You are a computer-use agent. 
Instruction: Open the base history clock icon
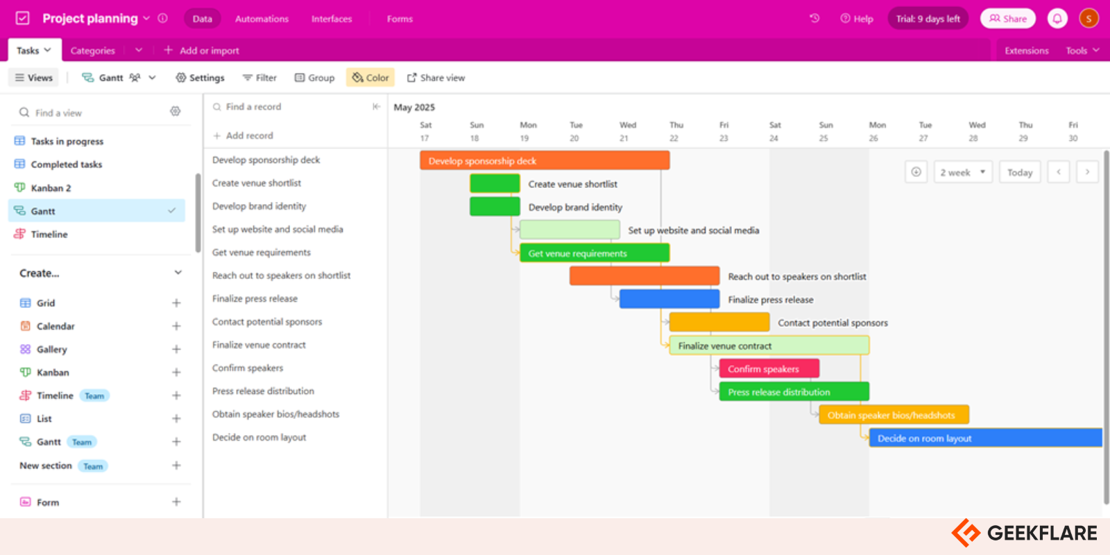(x=814, y=18)
